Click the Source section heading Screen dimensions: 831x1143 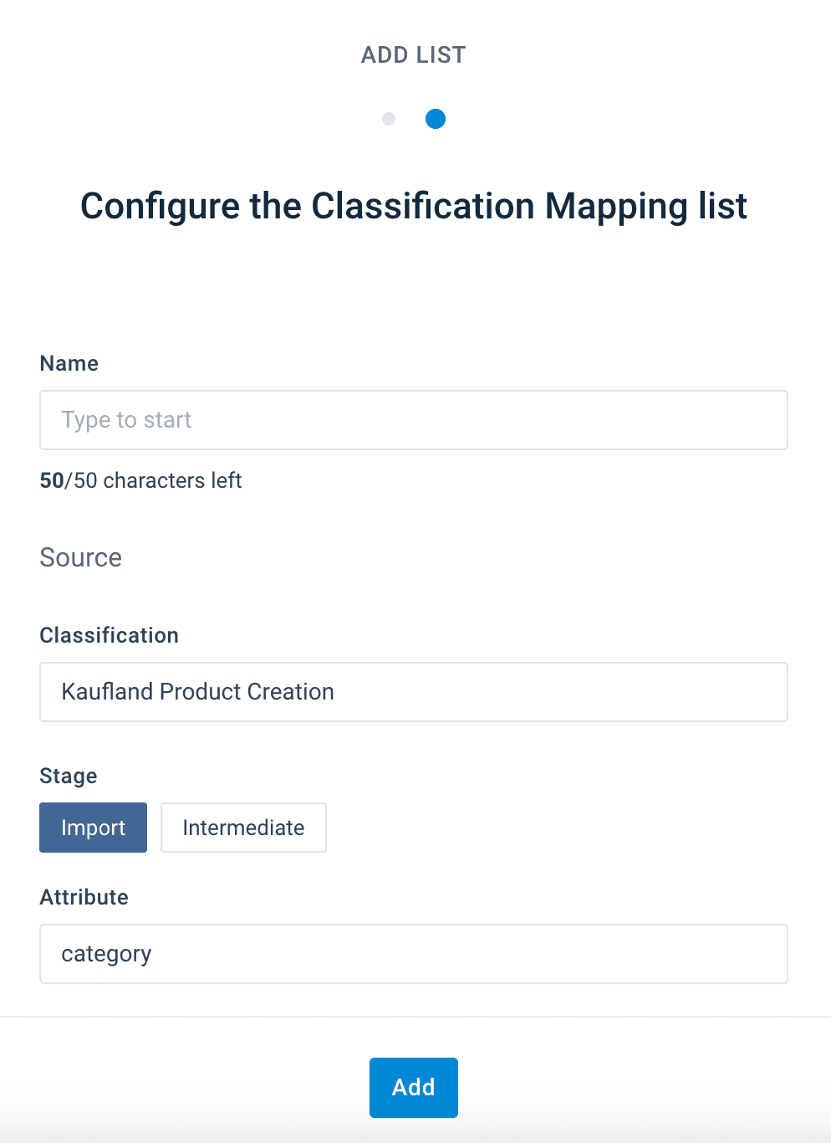pyautogui.click(x=81, y=557)
